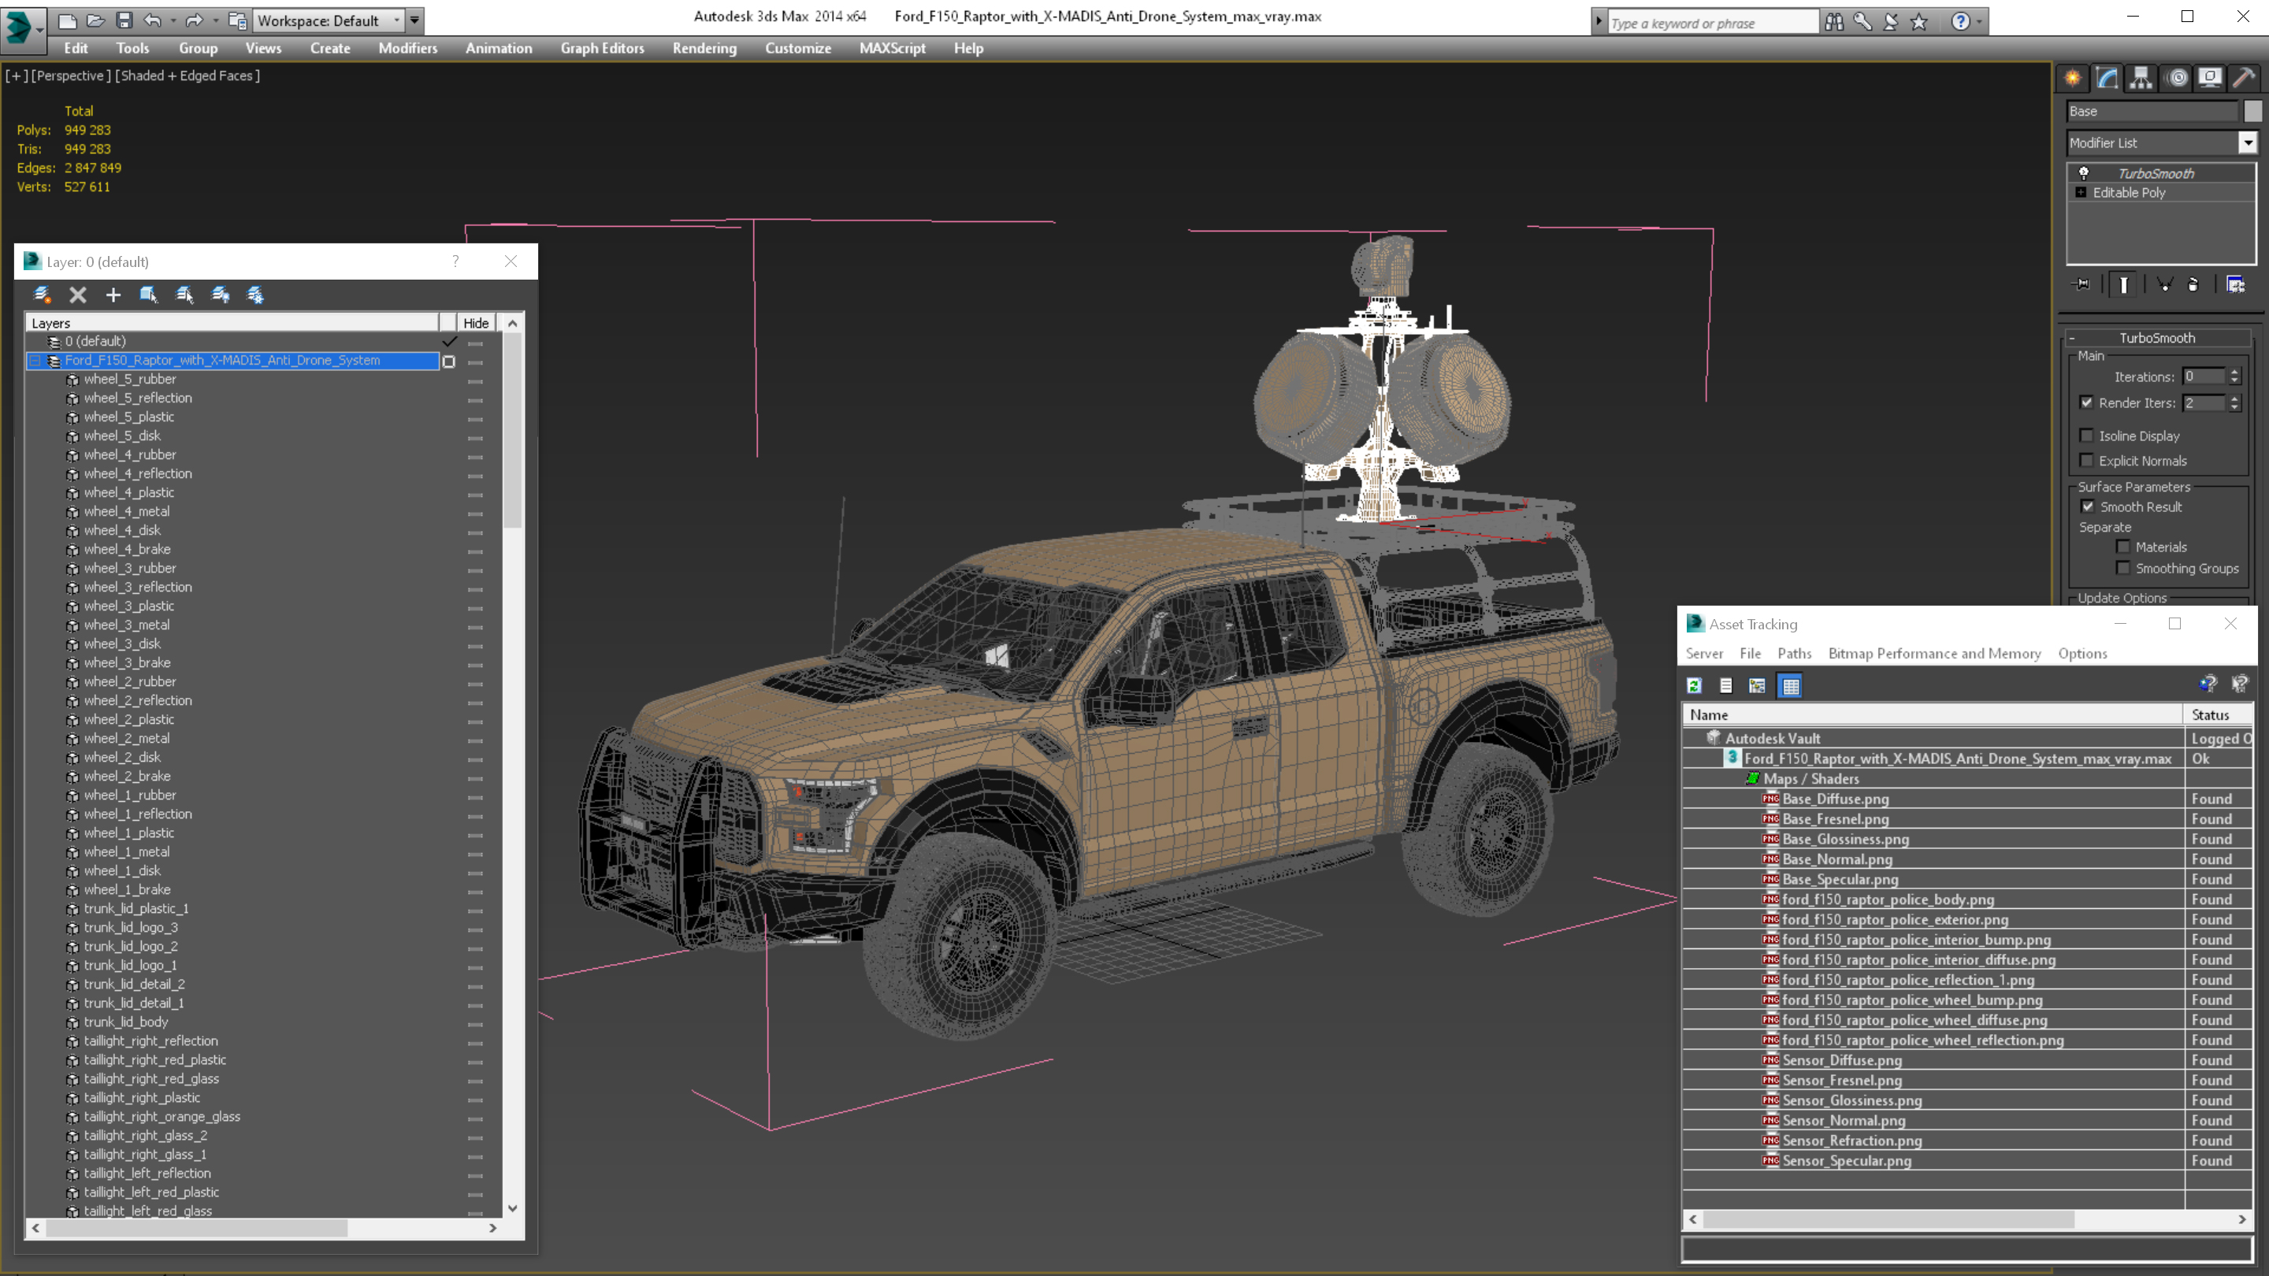
Task: Click Refresh icon in Asset Tracking toolbar
Action: pyautogui.click(x=1694, y=685)
